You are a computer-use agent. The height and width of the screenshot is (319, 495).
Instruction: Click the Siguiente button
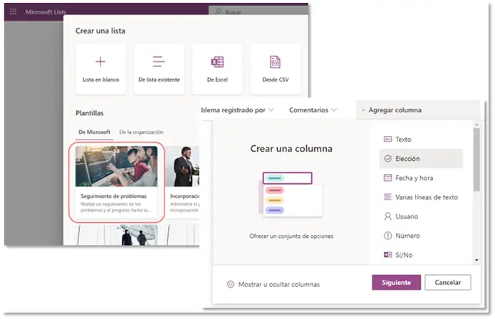click(396, 283)
